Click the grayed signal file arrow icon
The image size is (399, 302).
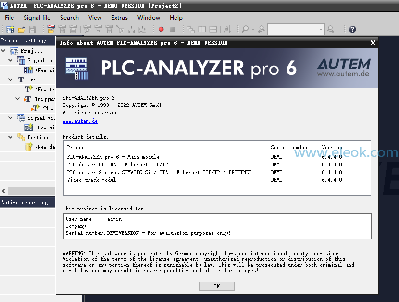click(x=98, y=29)
